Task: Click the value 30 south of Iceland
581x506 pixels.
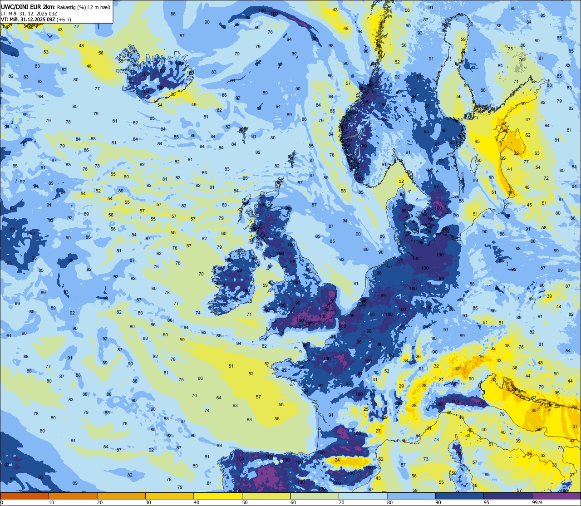Action: tap(172, 94)
